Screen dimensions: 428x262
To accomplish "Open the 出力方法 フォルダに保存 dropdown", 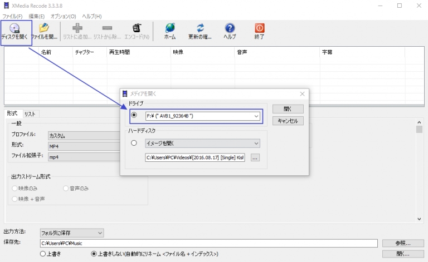I will pos(100,233).
